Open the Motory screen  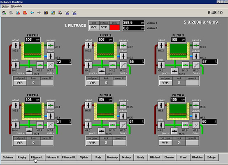coord(126,157)
